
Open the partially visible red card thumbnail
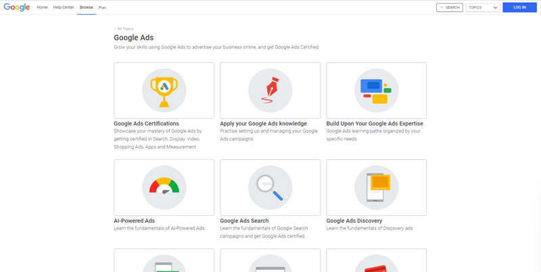pyautogui.click(x=376, y=262)
